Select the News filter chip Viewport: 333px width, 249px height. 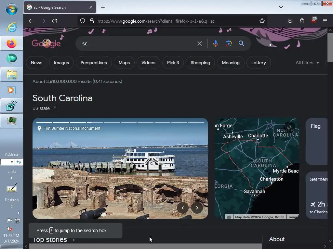36,63
